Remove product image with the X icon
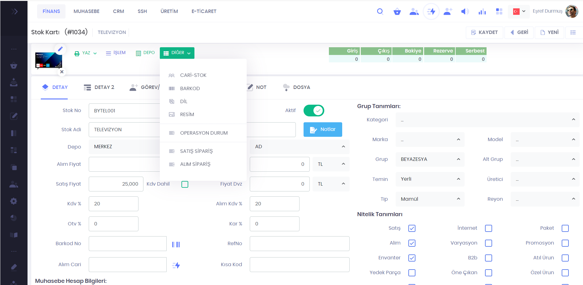583x285 pixels. [62, 72]
